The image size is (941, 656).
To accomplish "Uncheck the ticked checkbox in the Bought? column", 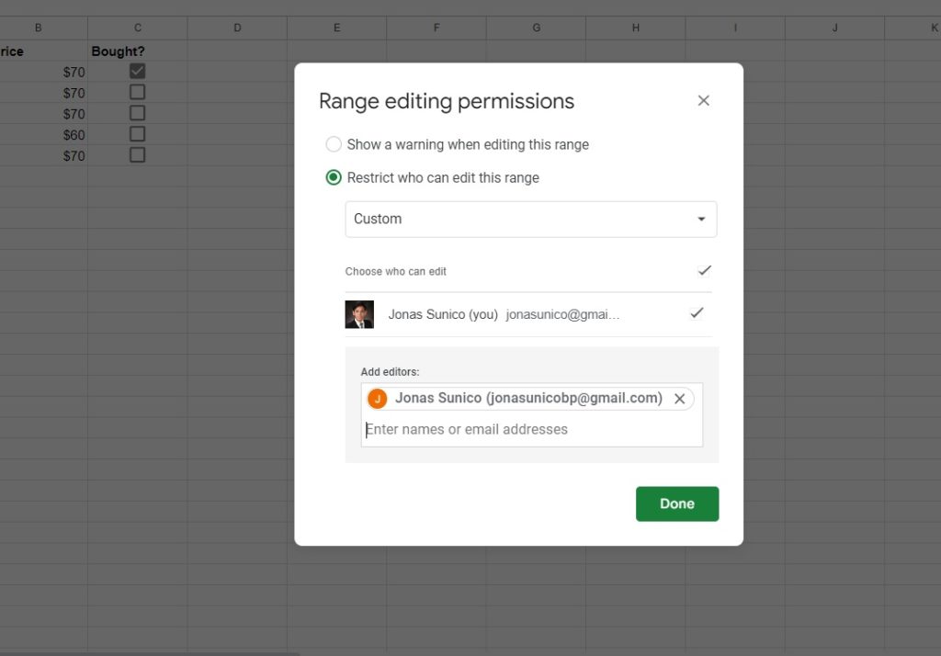I will tap(137, 71).
